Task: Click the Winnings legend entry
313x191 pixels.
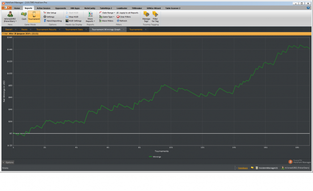Action: (x=155, y=157)
